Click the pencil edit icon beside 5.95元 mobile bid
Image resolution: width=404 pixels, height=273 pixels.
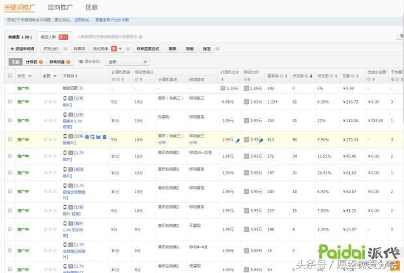pyautogui.click(x=261, y=139)
